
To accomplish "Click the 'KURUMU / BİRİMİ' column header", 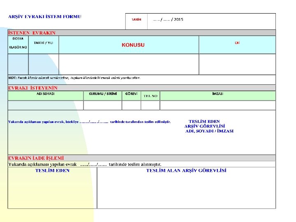I will pyautogui.click(x=103, y=96).
